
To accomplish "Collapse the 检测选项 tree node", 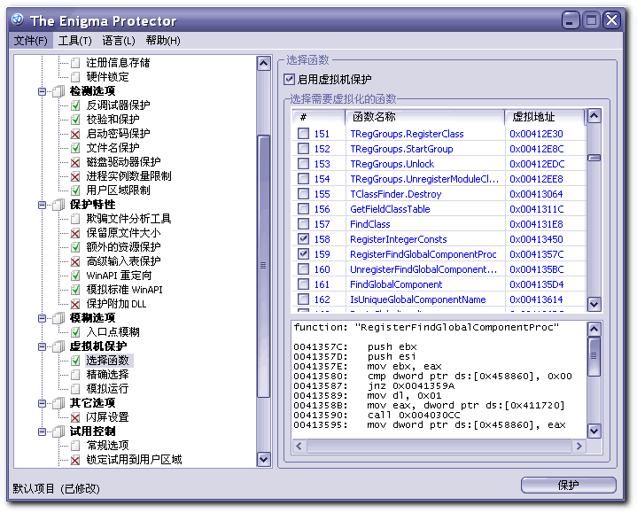I will click(42, 91).
